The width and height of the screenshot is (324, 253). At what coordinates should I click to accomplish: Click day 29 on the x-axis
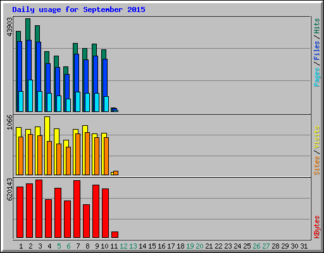click(x=285, y=246)
